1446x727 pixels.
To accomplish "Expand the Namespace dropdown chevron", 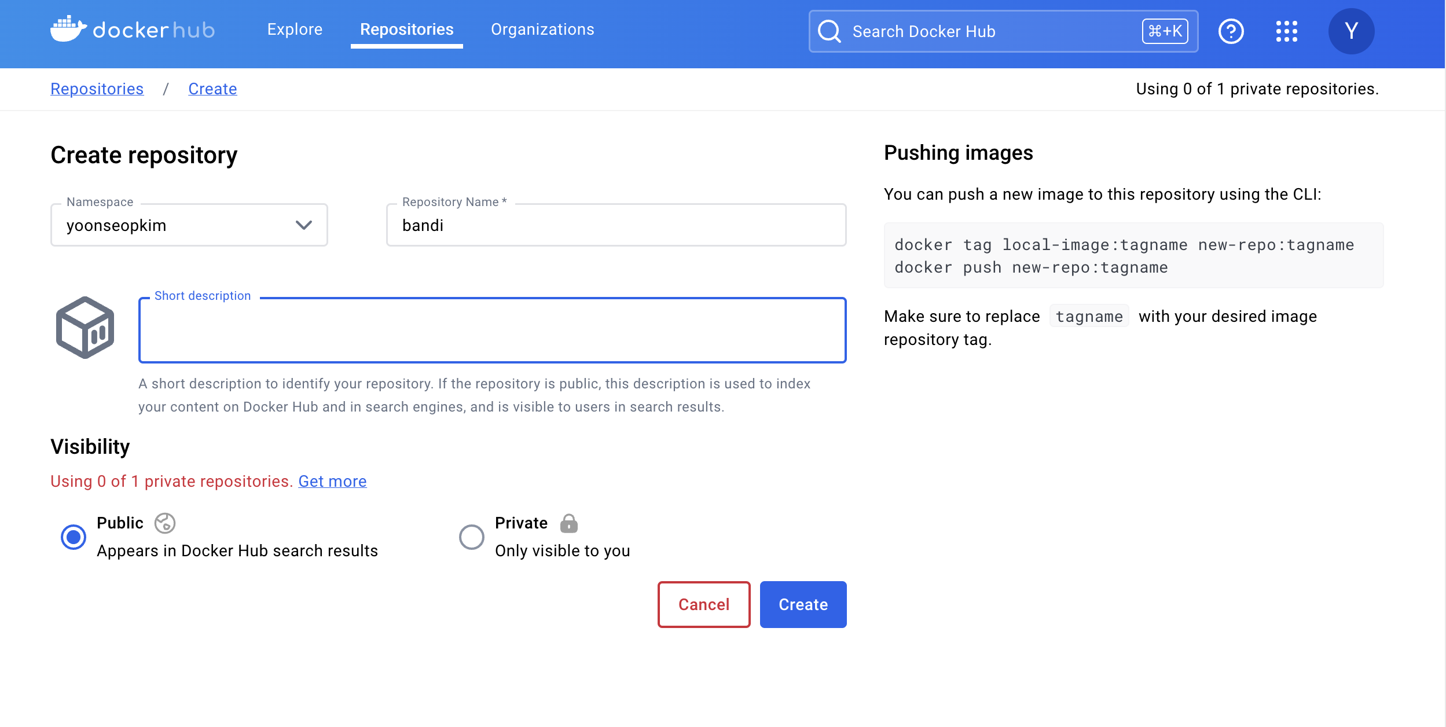I will 304,225.
